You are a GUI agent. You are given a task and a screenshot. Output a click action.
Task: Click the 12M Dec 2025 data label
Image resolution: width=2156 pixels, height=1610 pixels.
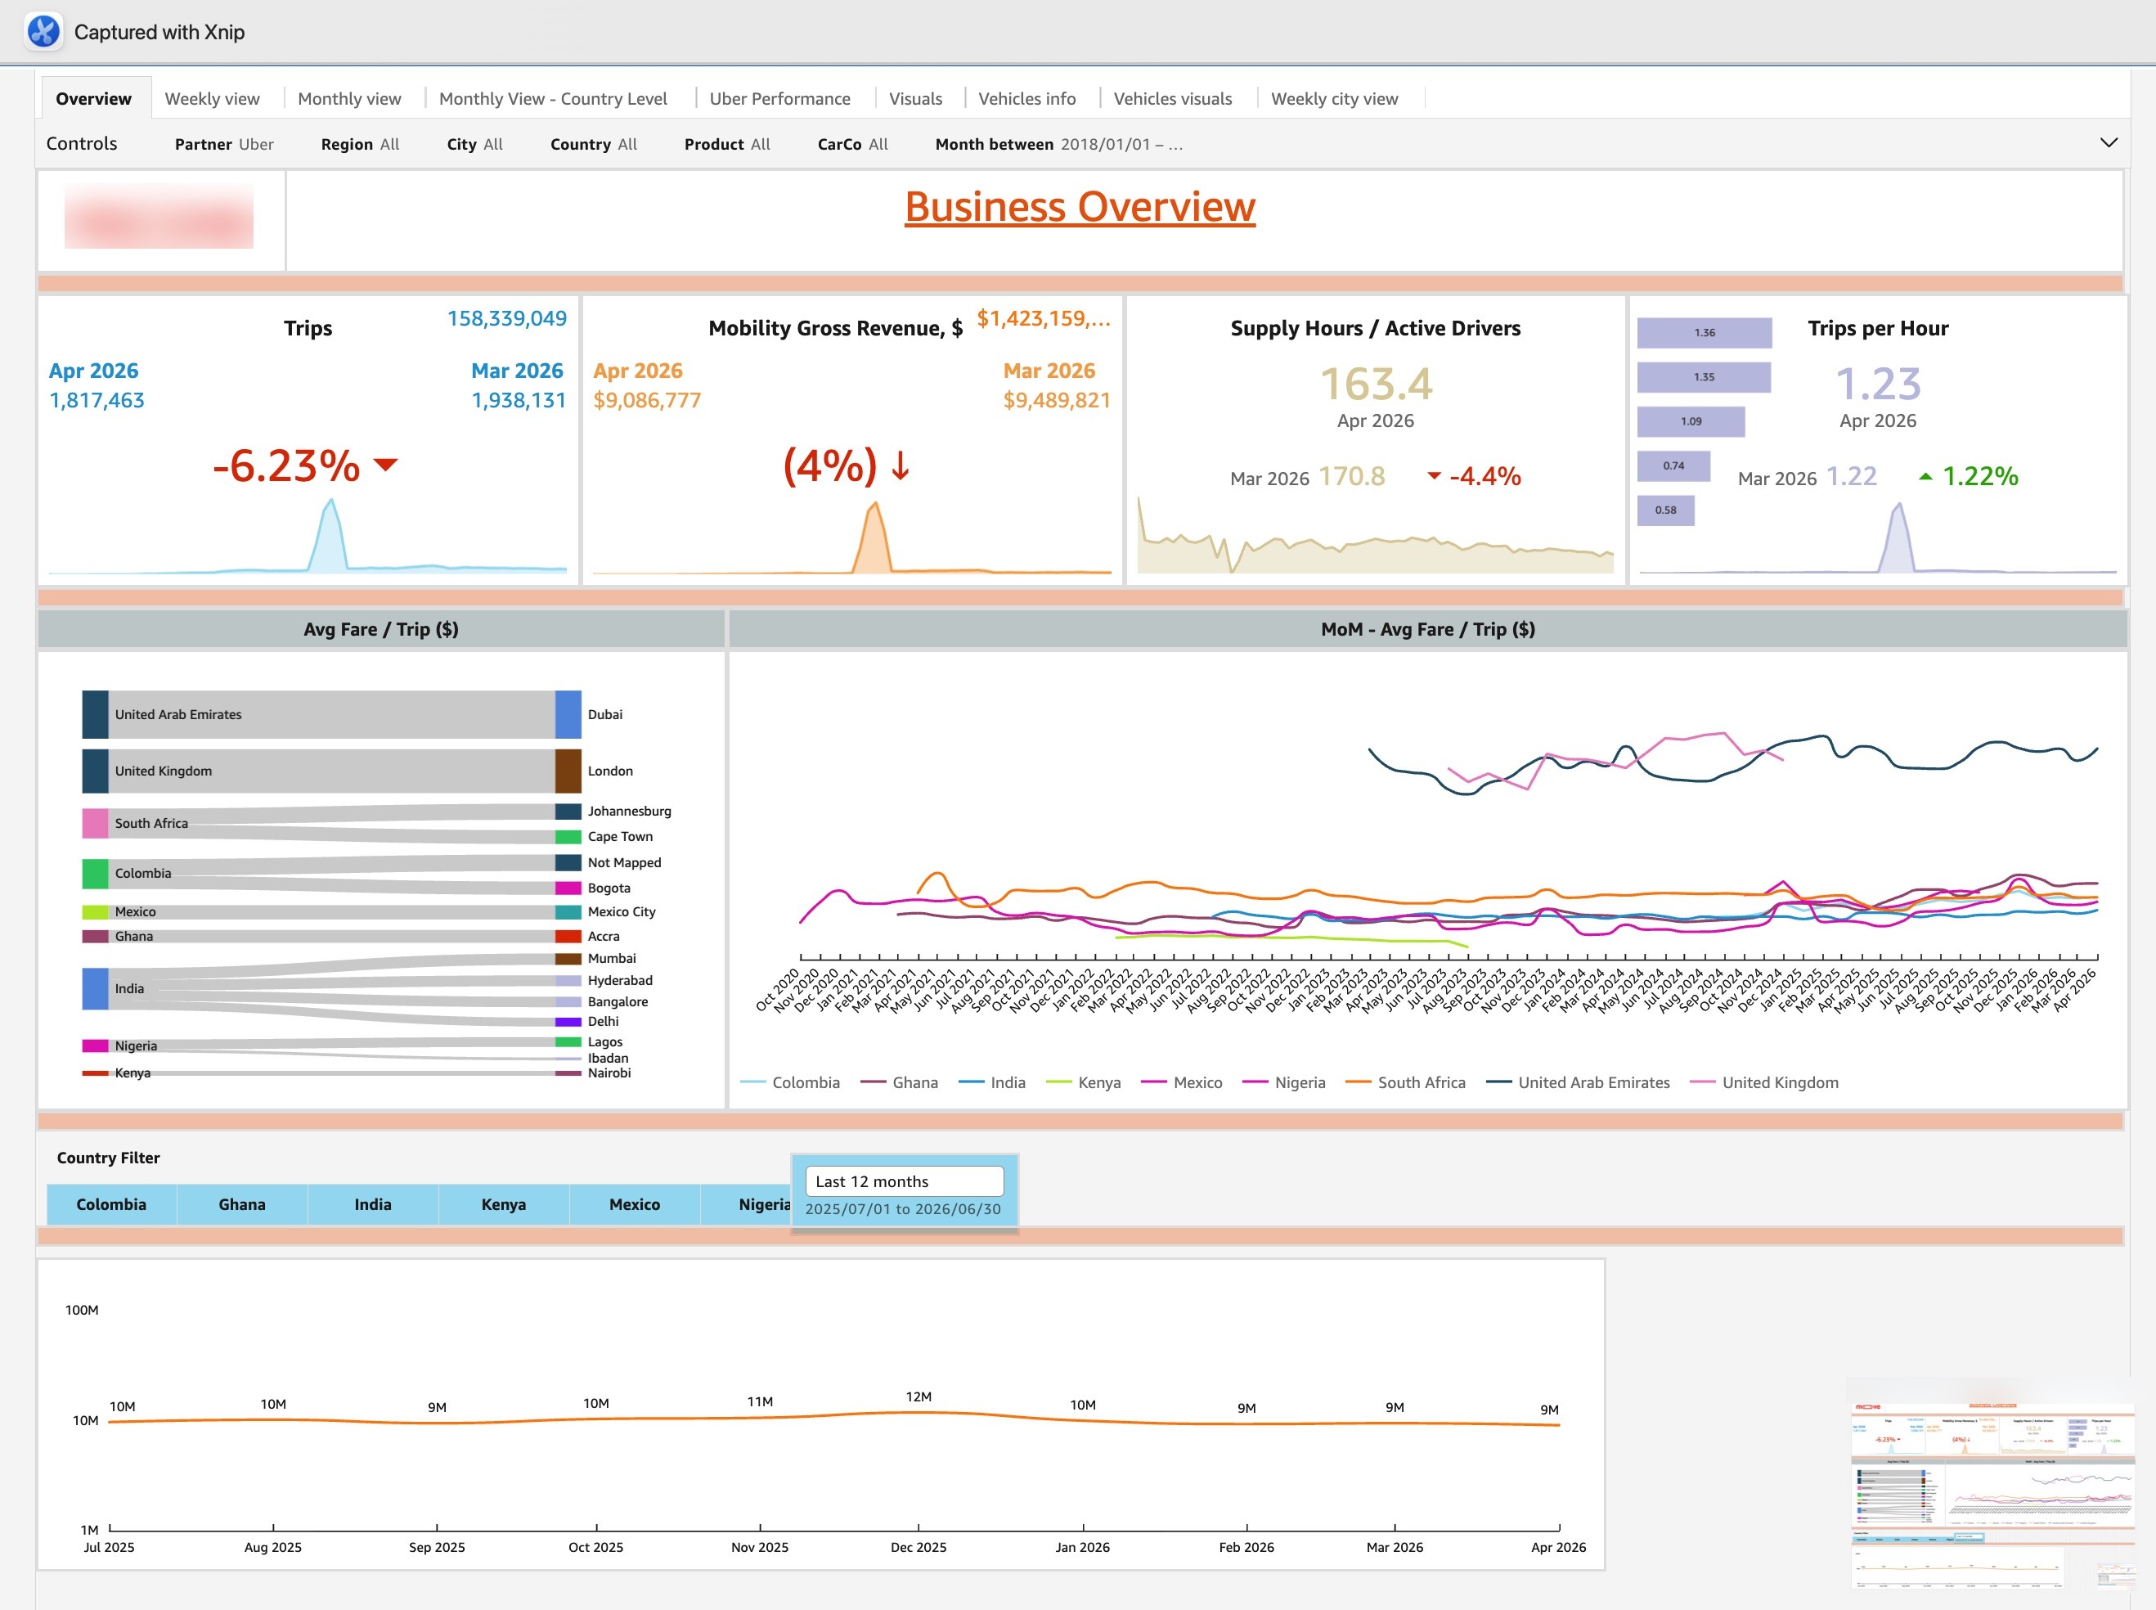point(919,1396)
